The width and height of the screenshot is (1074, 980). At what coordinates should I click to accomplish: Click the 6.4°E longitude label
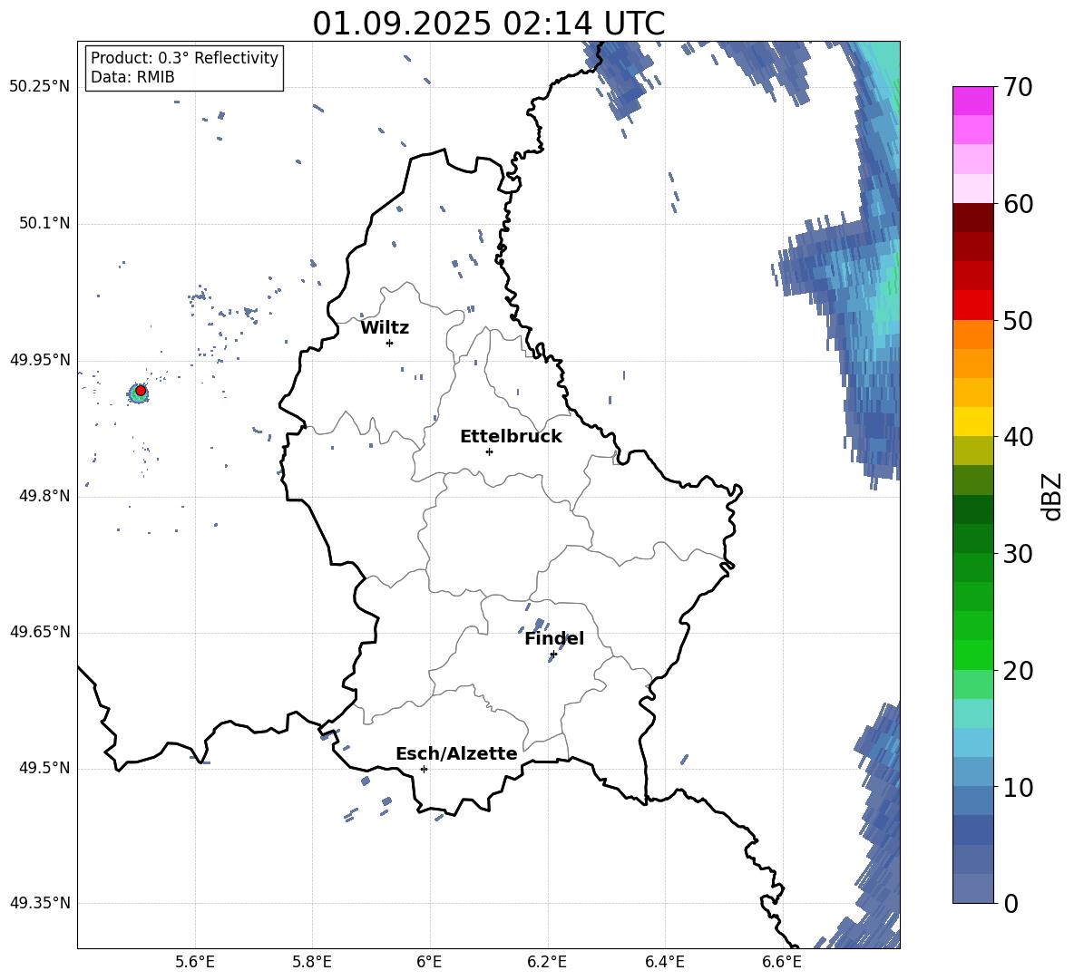click(x=665, y=962)
